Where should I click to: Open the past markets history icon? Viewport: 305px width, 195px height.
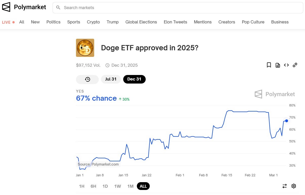(x=87, y=79)
